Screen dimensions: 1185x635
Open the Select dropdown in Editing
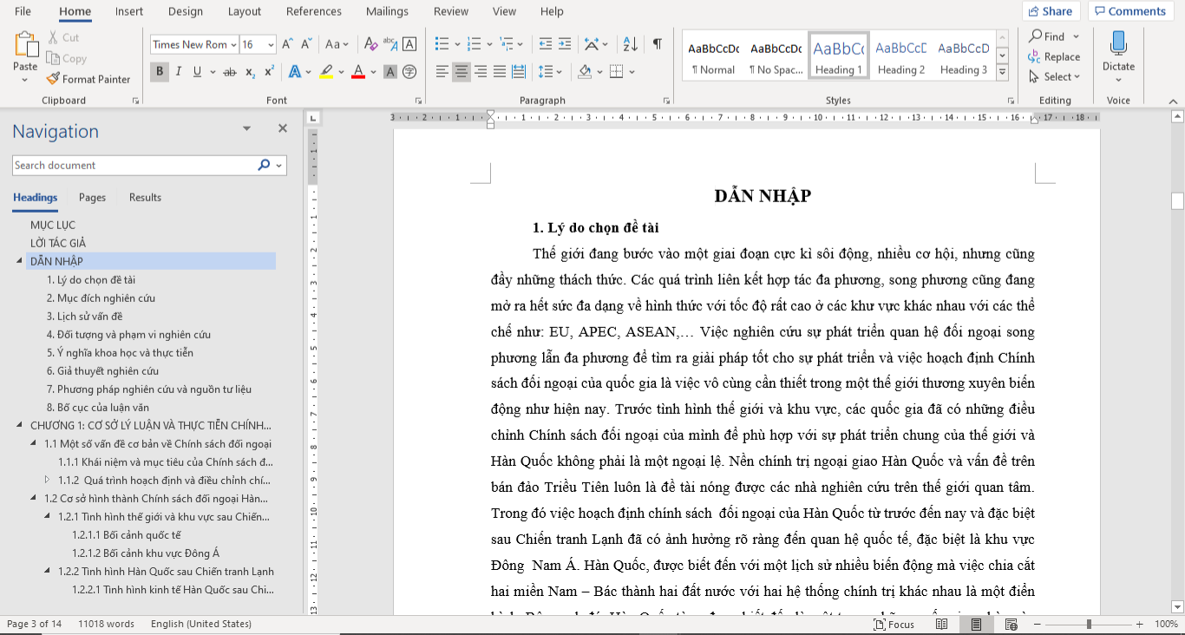pos(1055,76)
